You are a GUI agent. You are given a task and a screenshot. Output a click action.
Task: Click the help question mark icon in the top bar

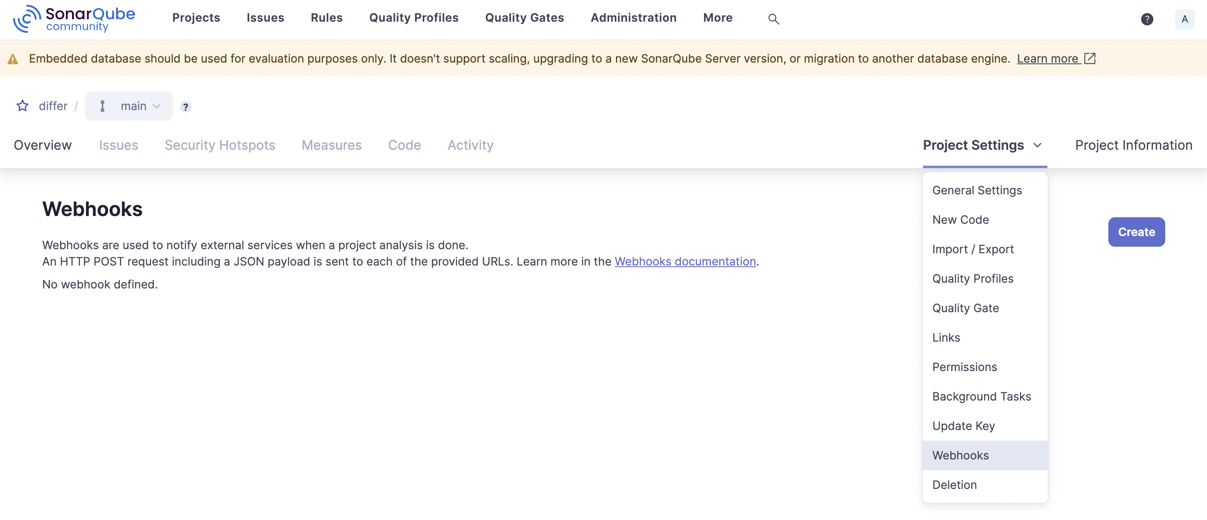coord(1147,19)
